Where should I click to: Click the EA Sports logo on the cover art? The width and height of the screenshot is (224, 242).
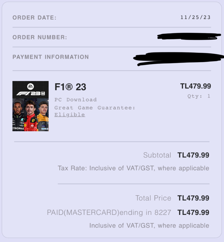(30, 86)
